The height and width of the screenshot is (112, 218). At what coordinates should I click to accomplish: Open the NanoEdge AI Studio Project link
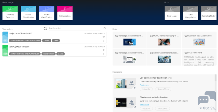[130, 40]
